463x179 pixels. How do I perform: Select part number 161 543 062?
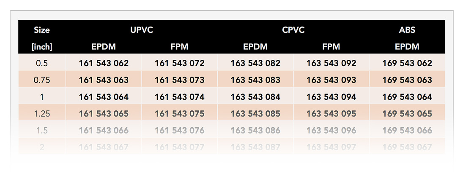(104, 63)
